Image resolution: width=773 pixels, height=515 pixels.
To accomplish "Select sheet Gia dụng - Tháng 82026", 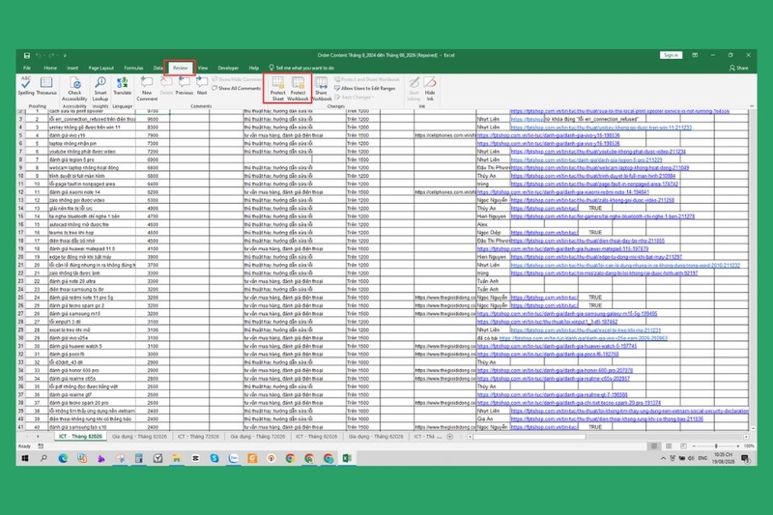I will 139,437.
